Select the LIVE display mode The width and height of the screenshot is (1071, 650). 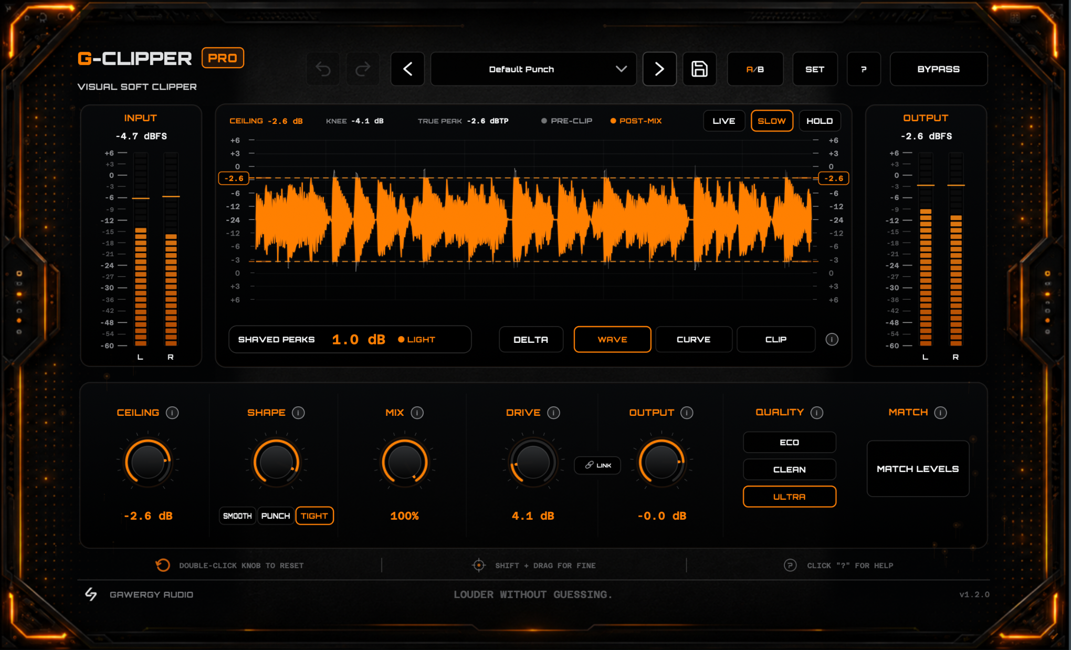(724, 121)
